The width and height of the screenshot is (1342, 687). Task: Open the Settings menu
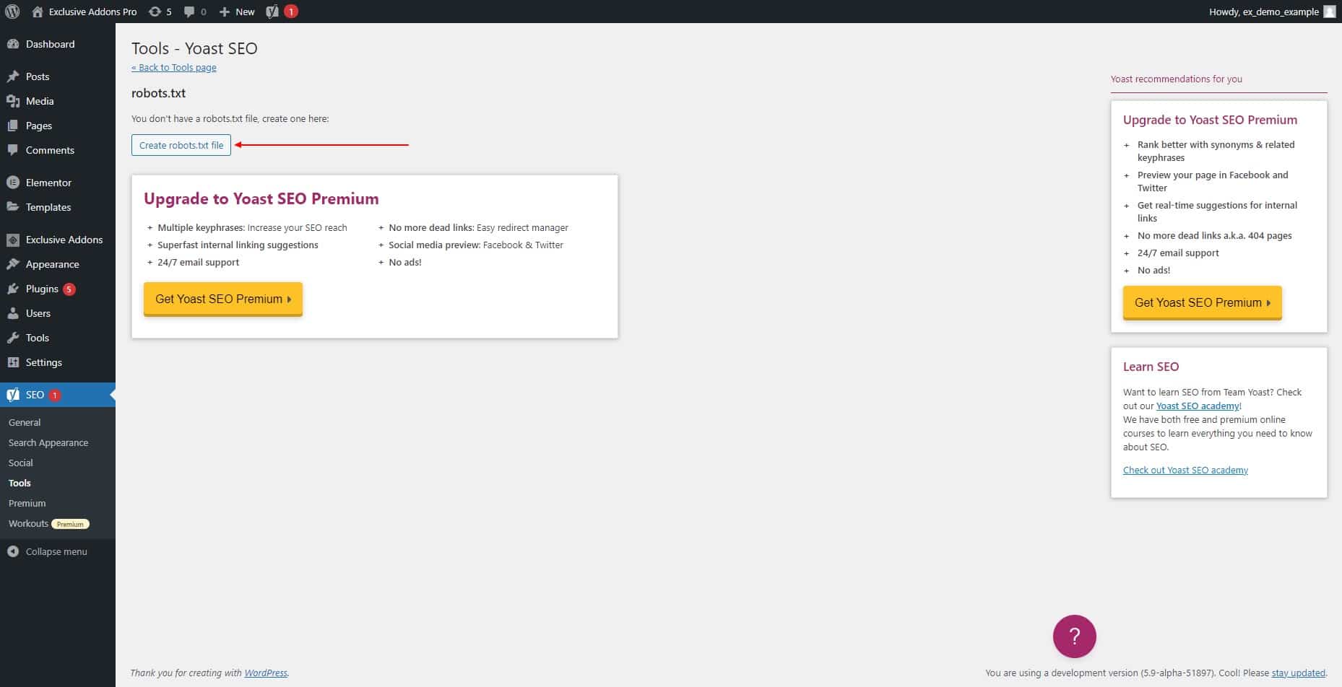[x=58, y=362]
